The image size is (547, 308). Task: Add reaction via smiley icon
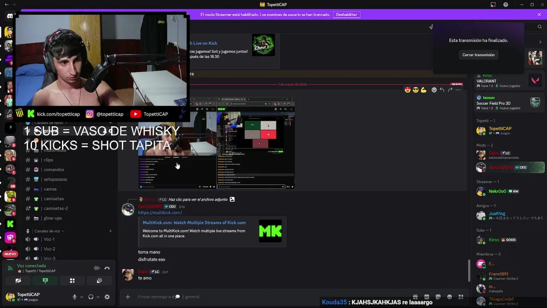point(434,90)
